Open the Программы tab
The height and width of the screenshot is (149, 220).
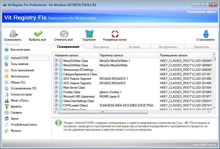point(101,47)
